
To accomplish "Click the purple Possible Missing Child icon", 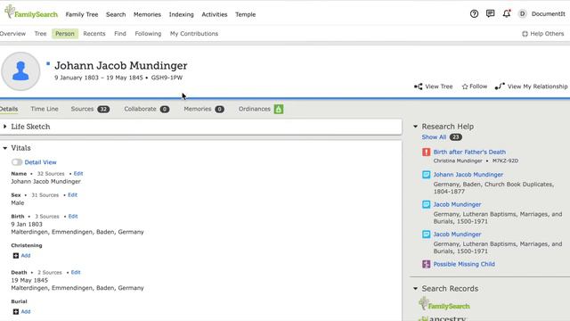I will tap(426, 264).
